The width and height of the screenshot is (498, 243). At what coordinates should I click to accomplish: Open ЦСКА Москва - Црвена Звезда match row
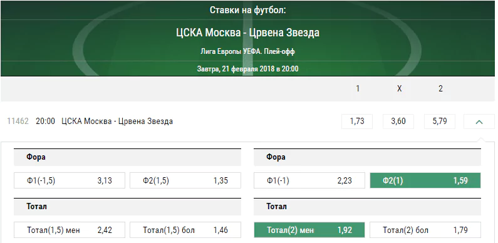pos(117,121)
